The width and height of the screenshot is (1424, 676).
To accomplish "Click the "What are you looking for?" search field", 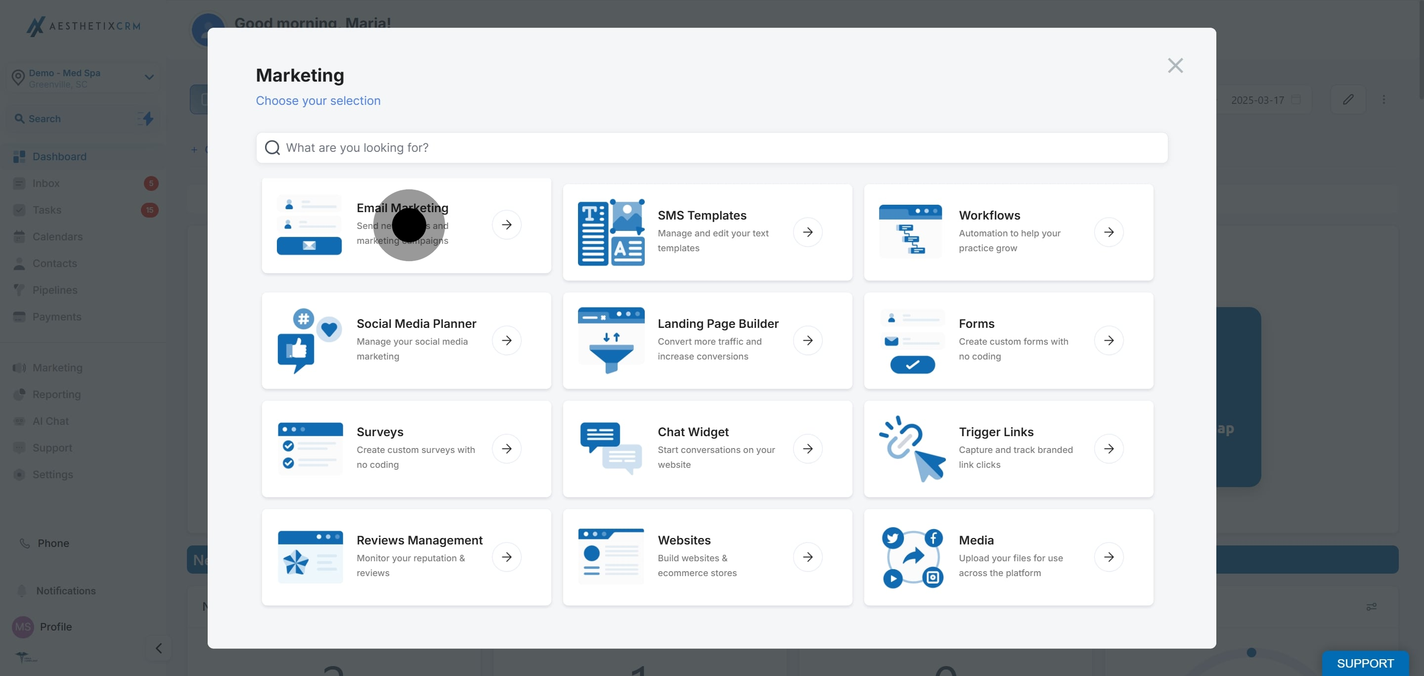I will pos(711,147).
